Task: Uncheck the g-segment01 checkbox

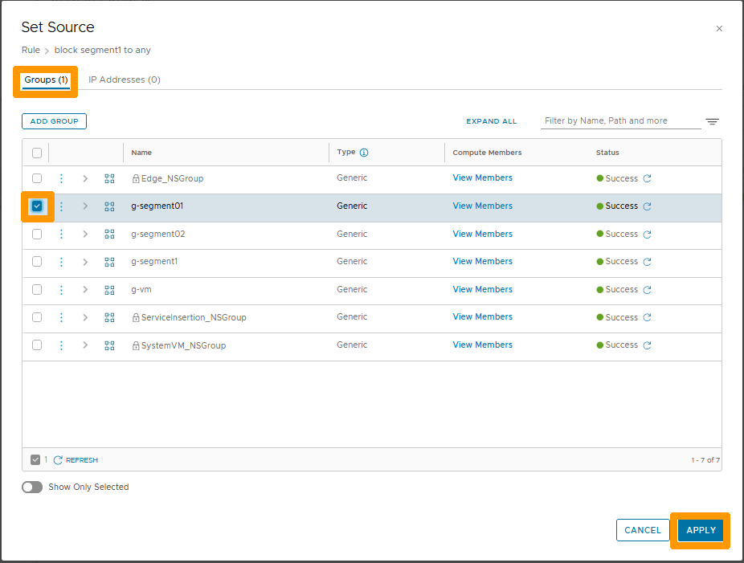Action: pos(37,206)
